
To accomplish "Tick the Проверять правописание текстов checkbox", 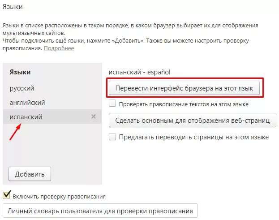I will (x=112, y=103).
